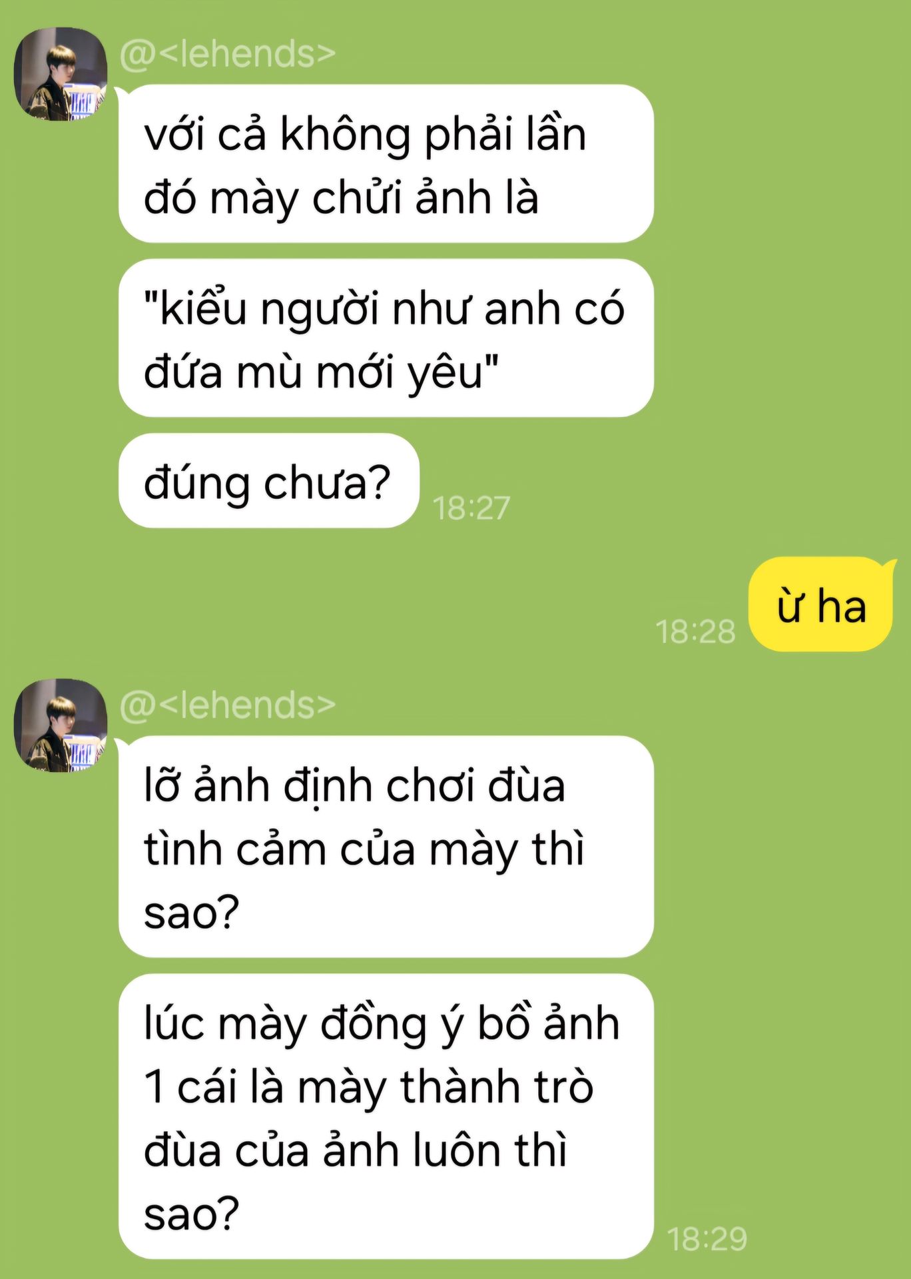Tap the lower sender profile avatar

61,725
